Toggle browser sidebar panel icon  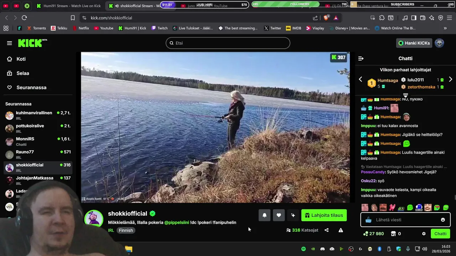(414, 18)
